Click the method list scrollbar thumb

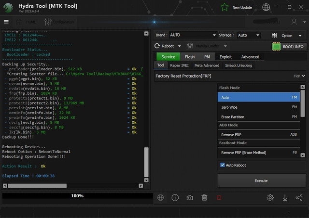(x=303, y=103)
